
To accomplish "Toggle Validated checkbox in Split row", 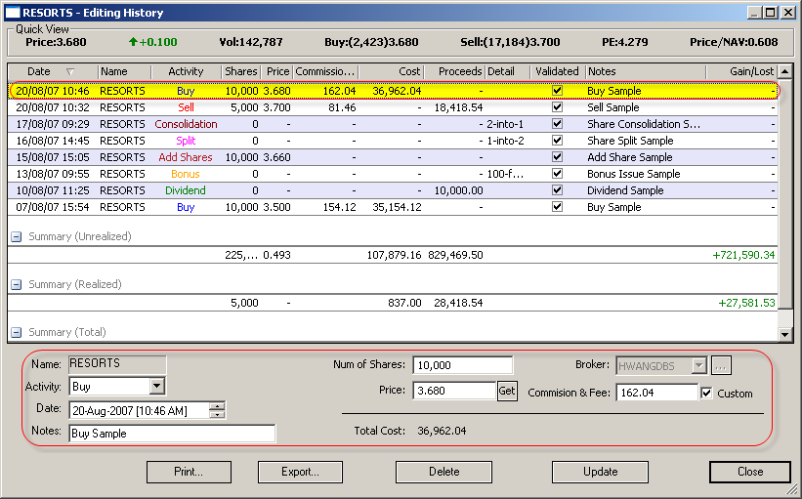I will click(x=558, y=140).
